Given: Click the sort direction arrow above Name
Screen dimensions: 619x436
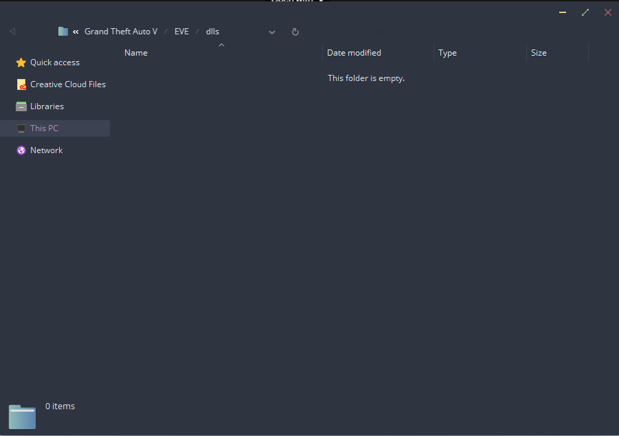Looking at the screenshot, I should click(x=221, y=45).
